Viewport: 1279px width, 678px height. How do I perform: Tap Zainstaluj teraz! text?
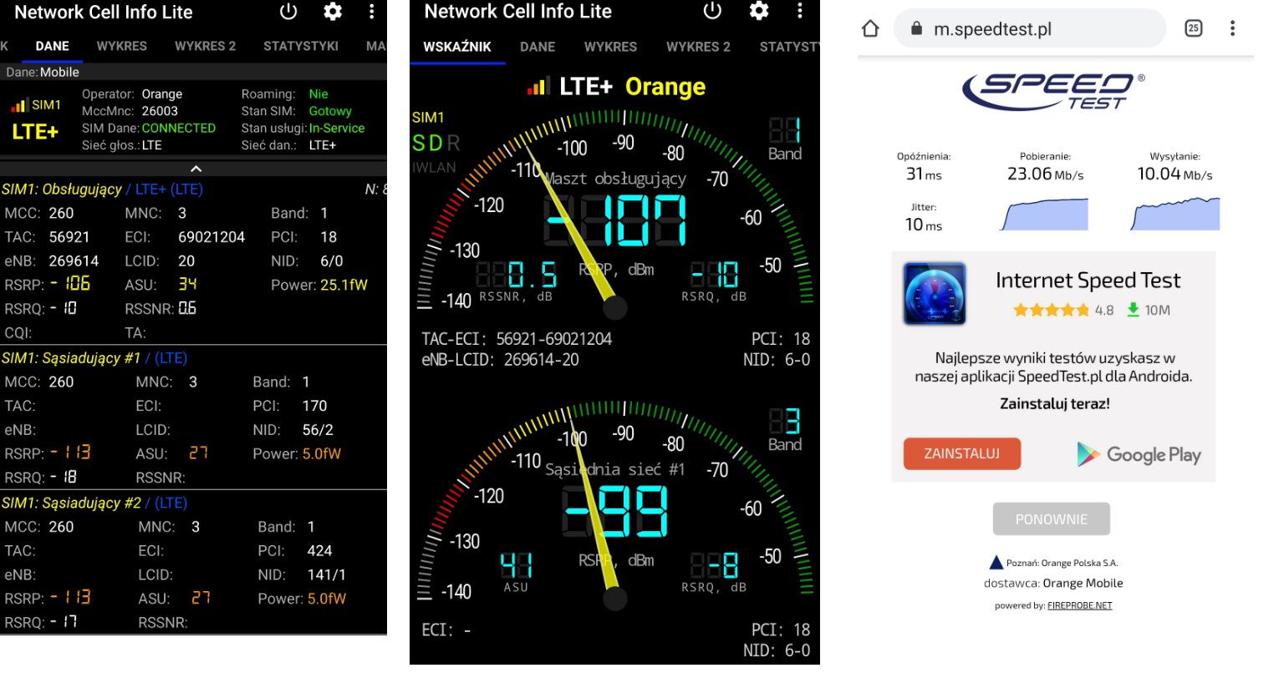click(1055, 403)
